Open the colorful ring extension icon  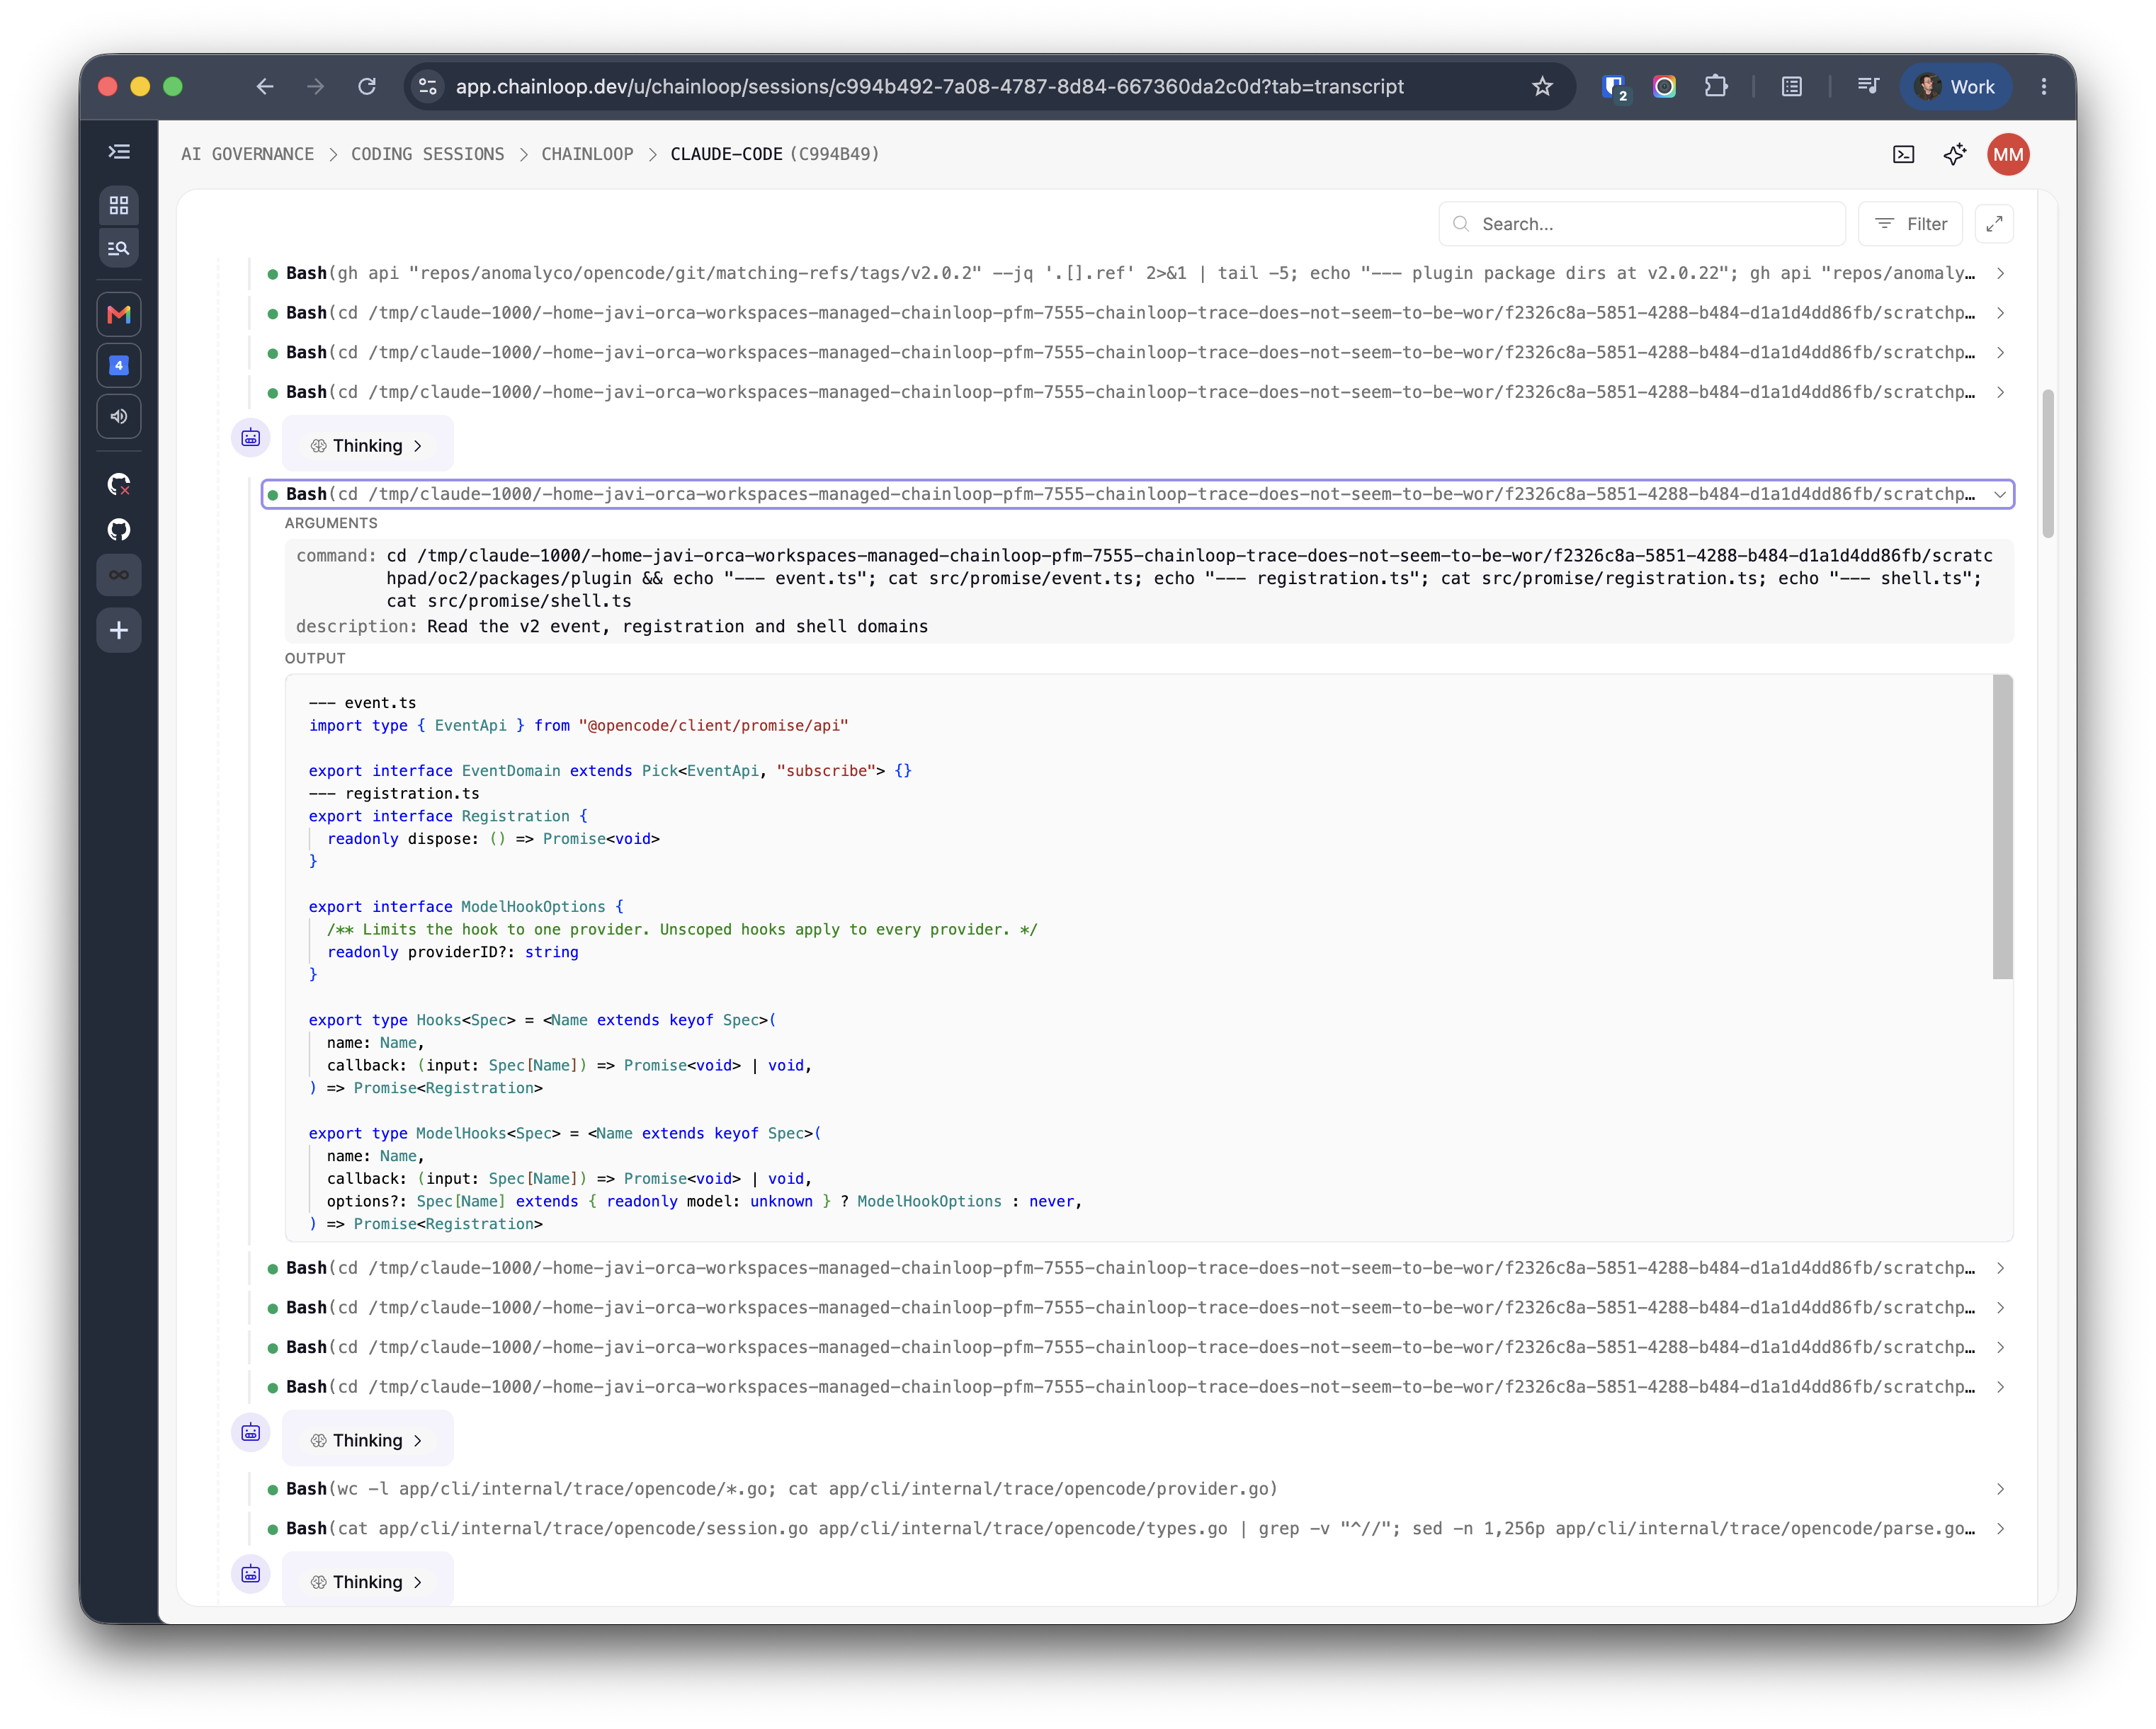point(1664,87)
